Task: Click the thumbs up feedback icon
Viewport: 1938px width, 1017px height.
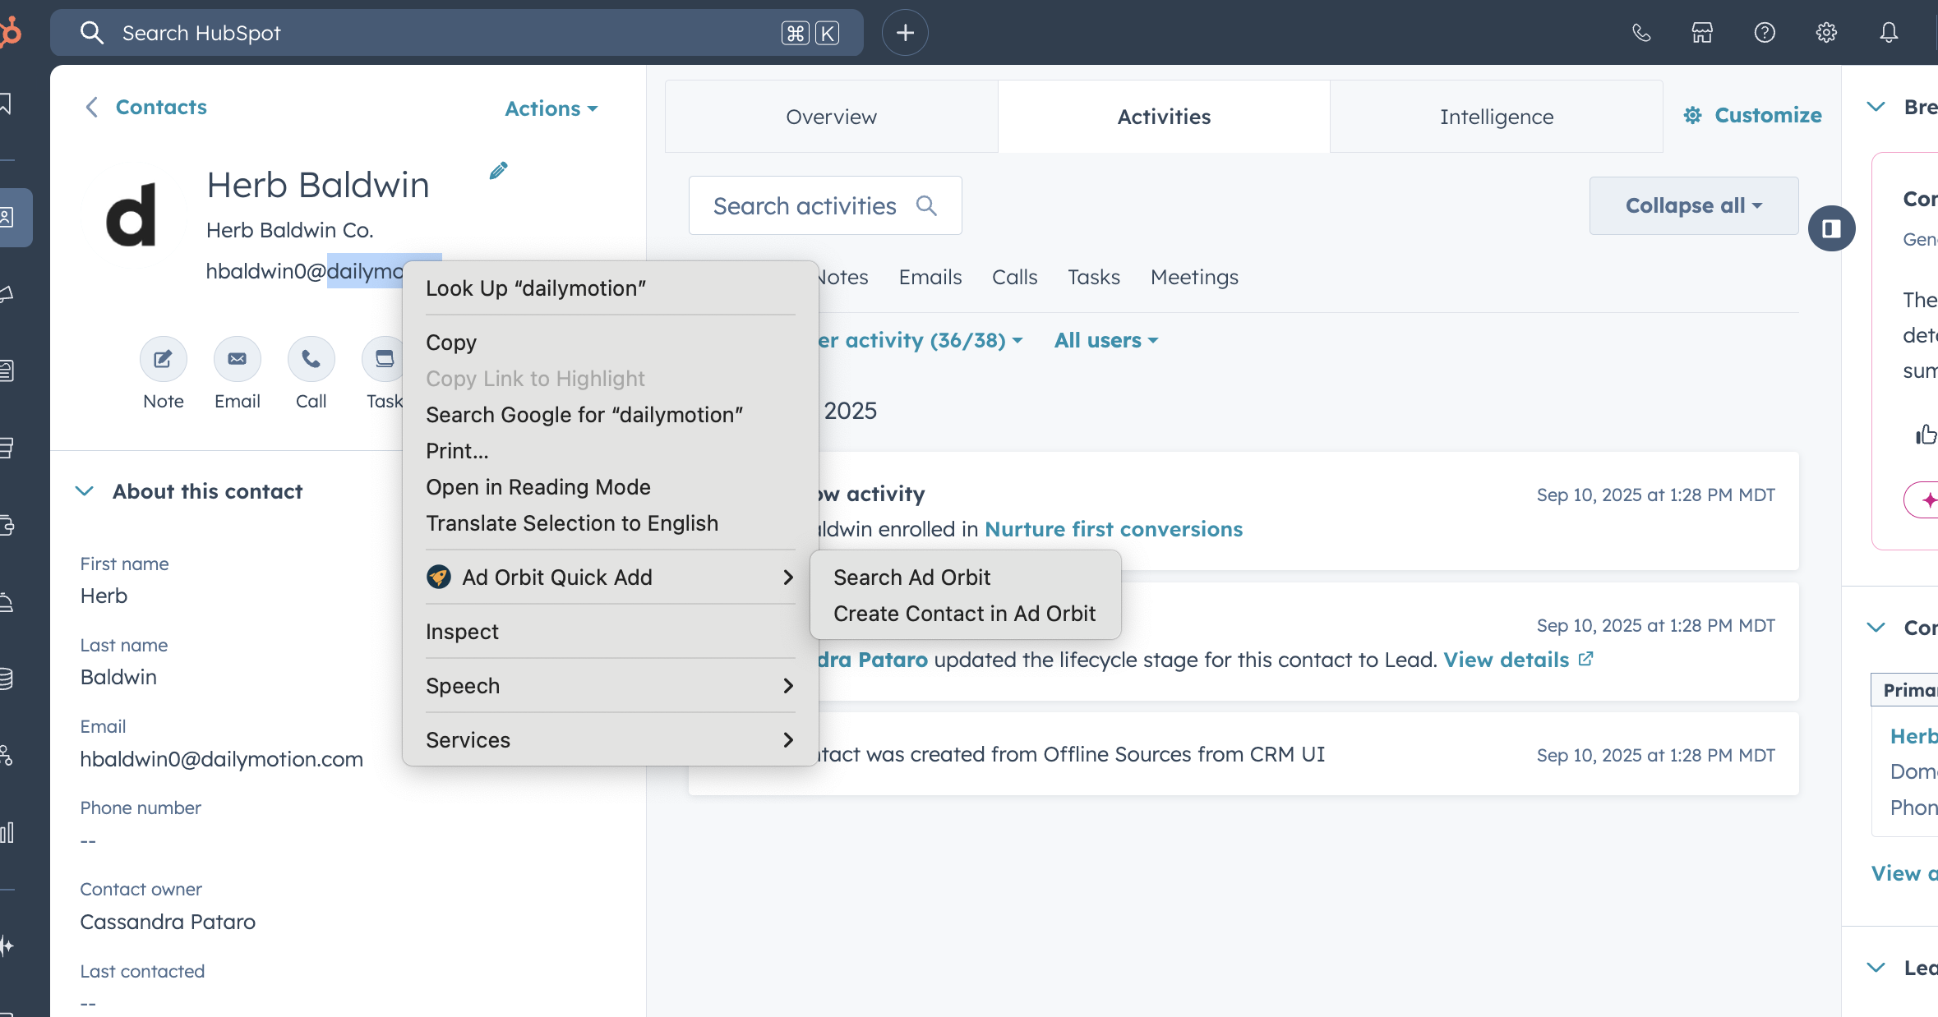Action: click(x=1926, y=434)
